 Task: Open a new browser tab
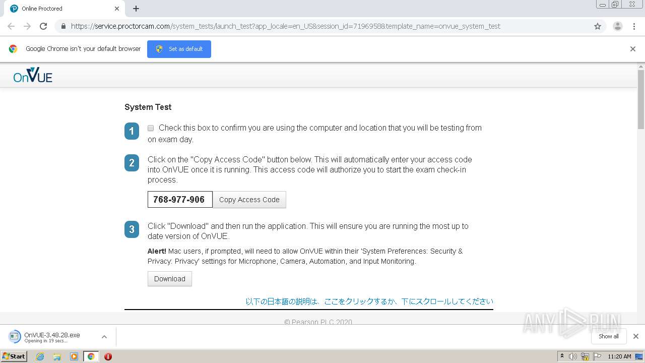coord(136,9)
